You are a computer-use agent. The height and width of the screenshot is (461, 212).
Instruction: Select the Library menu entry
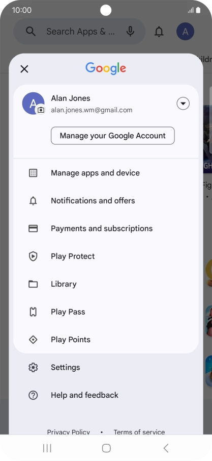click(x=106, y=284)
